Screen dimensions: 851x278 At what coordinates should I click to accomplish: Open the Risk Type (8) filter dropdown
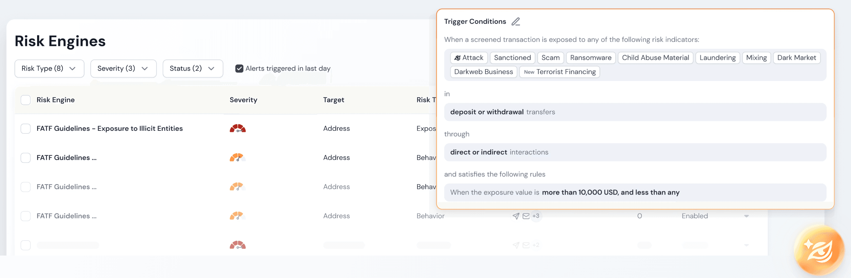click(49, 68)
